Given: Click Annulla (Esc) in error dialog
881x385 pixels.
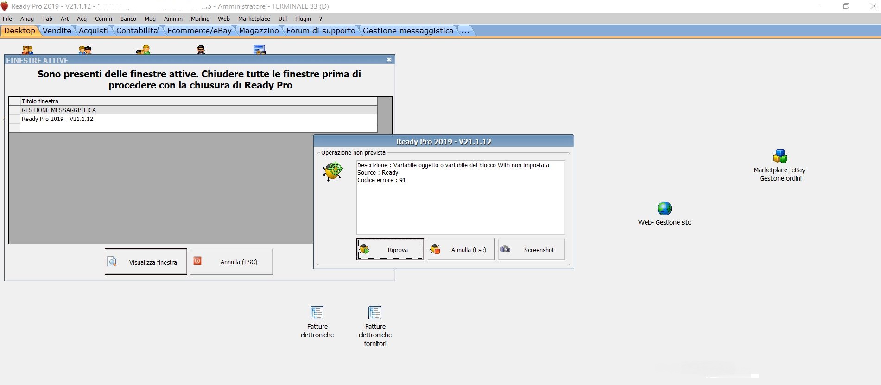Looking at the screenshot, I should point(461,249).
